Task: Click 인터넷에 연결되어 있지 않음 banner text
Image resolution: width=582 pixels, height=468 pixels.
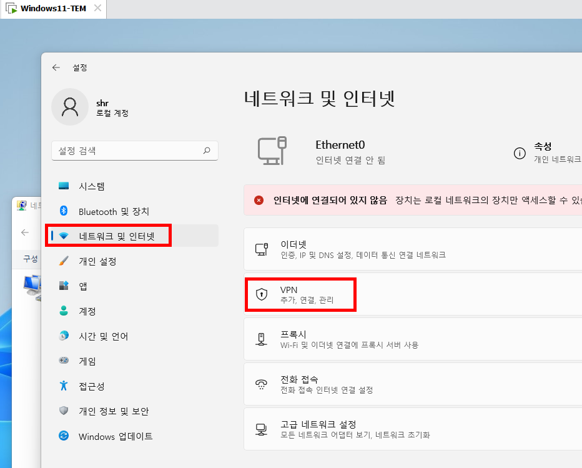Action: coord(330,201)
